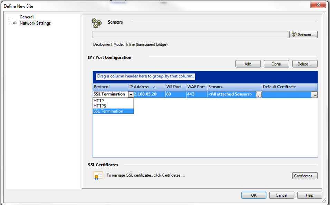Sort by the IP Address column header
Viewport: 330px width, 205px height.
pos(139,87)
